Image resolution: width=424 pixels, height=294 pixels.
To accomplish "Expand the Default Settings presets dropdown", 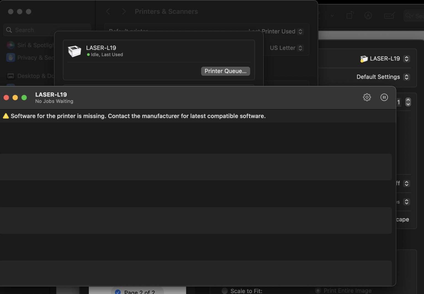I will coord(383,77).
